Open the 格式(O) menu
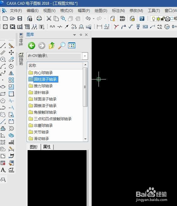This screenshot has height=206, width=177. (x=67, y=11)
